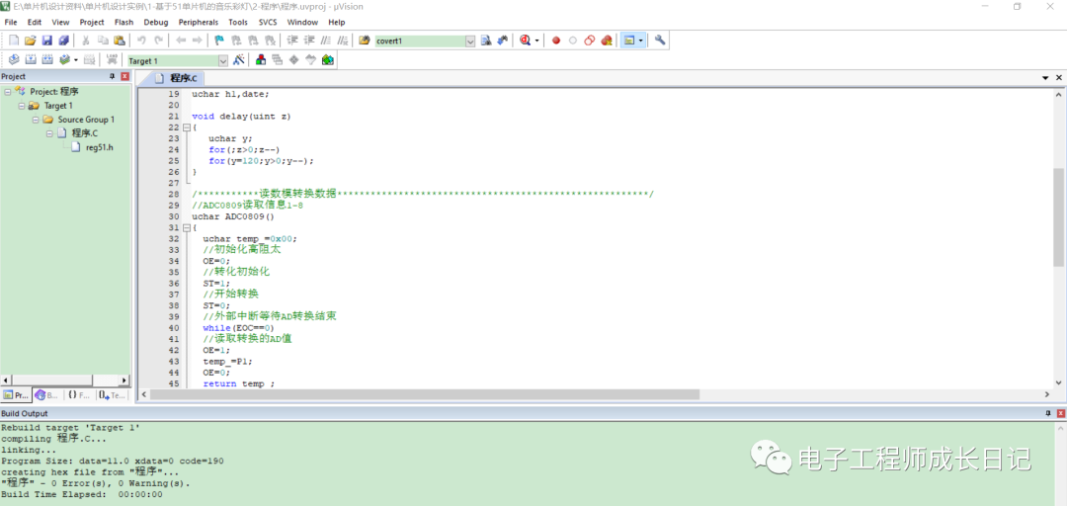The image size is (1067, 506).
Task: Open the debug zoom icon dropdown arrow
Action: pos(537,41)
